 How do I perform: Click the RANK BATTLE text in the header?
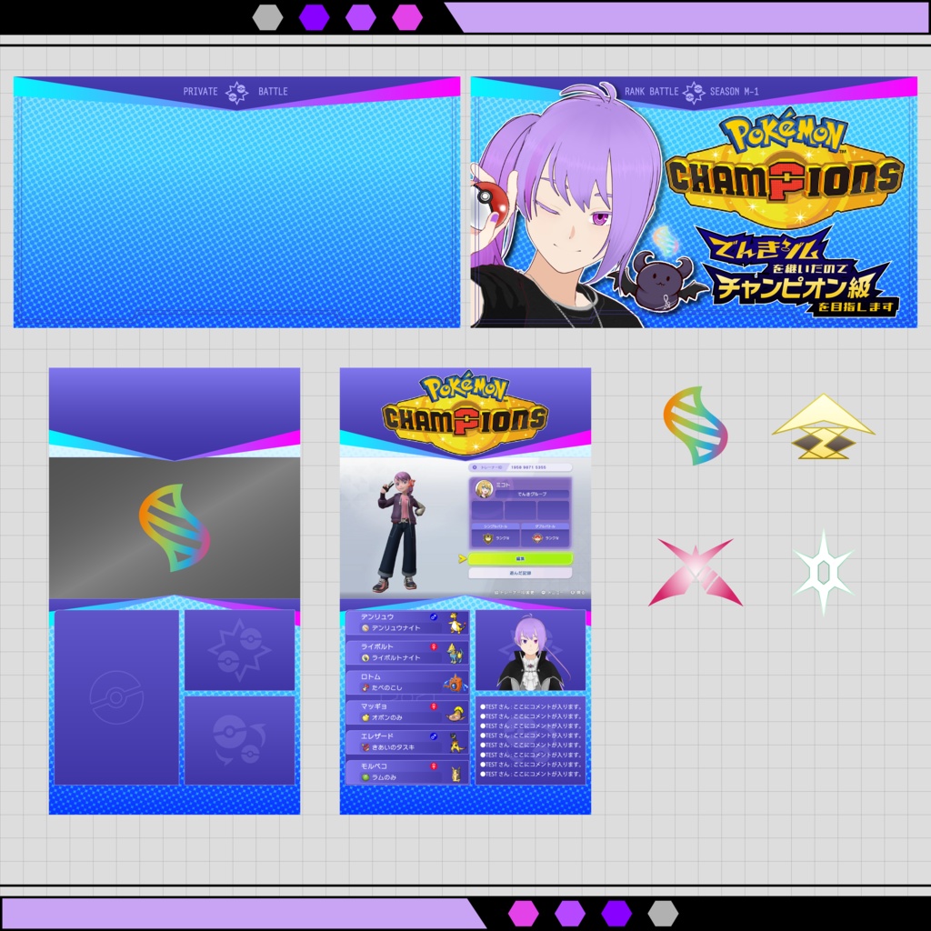[651, 92]
